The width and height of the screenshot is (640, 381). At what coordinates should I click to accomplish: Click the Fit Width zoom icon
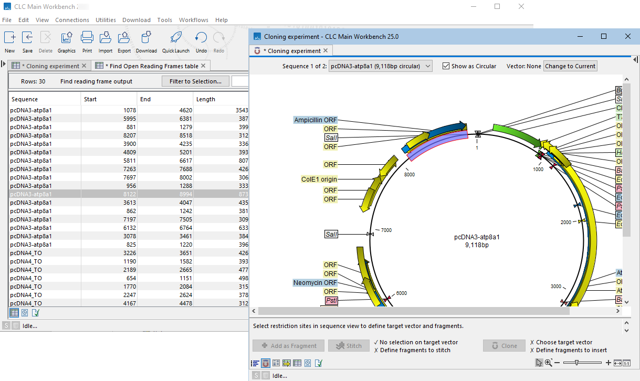coord(617,363)
